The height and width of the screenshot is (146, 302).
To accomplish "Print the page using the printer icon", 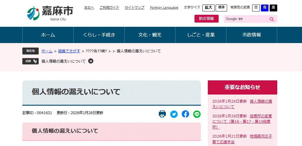I will [x=162, y=114].
